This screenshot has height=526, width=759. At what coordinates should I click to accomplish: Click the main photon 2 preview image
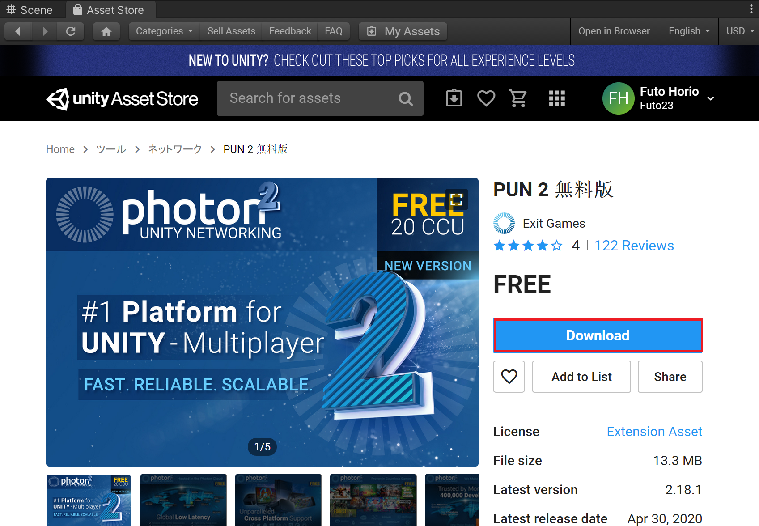(262, 322)
